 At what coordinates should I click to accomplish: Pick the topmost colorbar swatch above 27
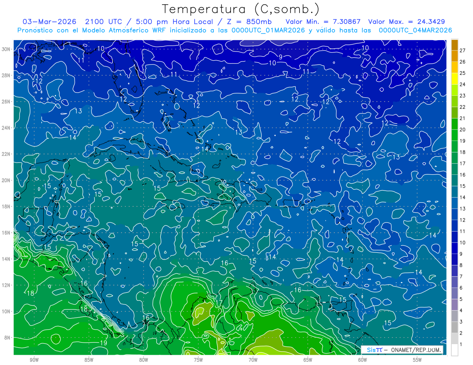[x=454, y=45]
